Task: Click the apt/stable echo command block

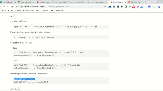Action: 61,54
